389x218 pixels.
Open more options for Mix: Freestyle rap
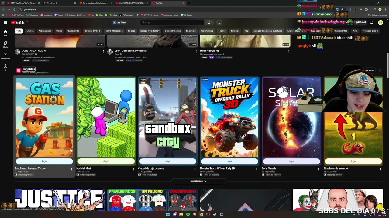click(x=289, y=51)
